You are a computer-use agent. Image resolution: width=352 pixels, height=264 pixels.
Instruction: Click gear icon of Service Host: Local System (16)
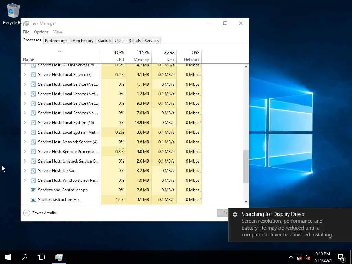point(33,123)
